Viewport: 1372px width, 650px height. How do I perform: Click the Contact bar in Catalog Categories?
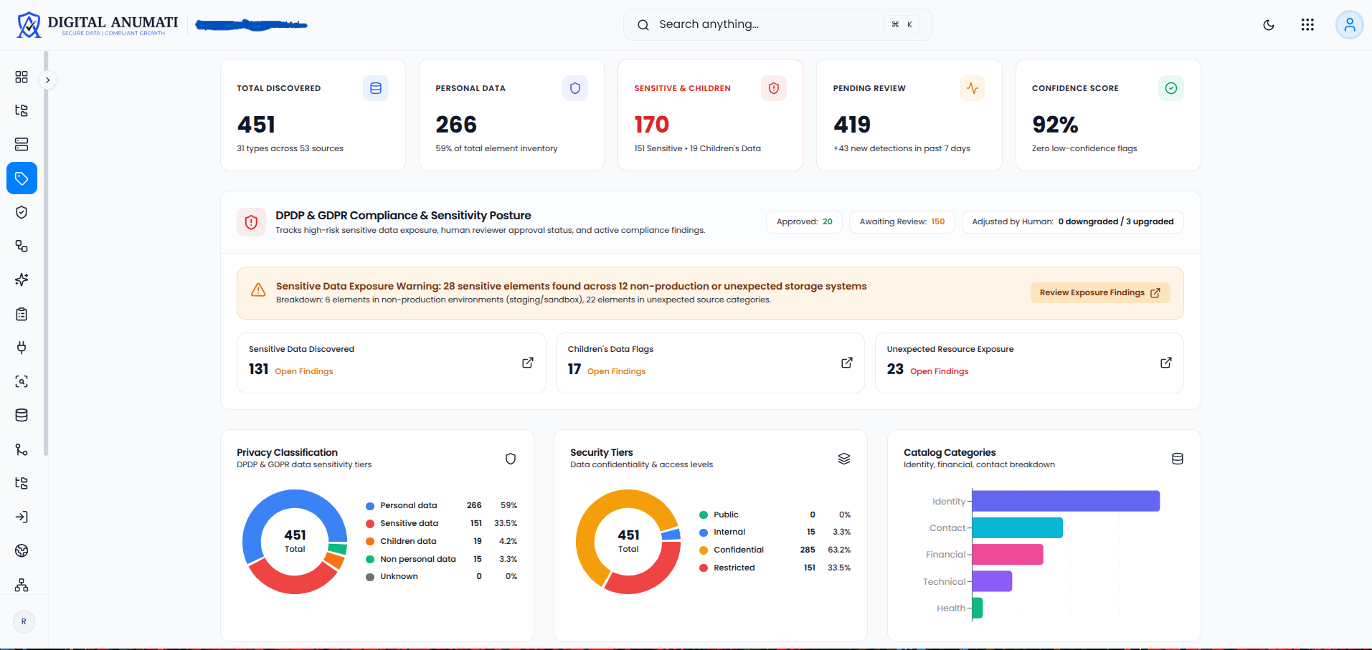(x=1018, y=528)
